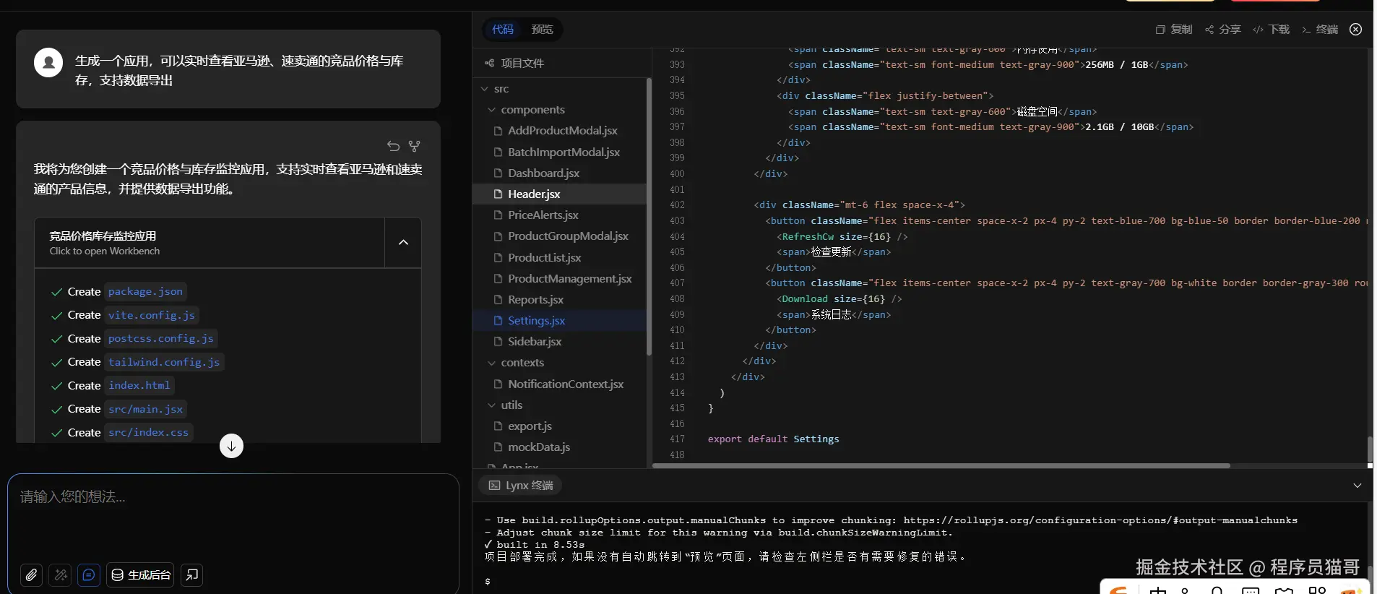Open Settings.jsx file
The width and height of the screenshot is (1377, 594).
(559, 321)
